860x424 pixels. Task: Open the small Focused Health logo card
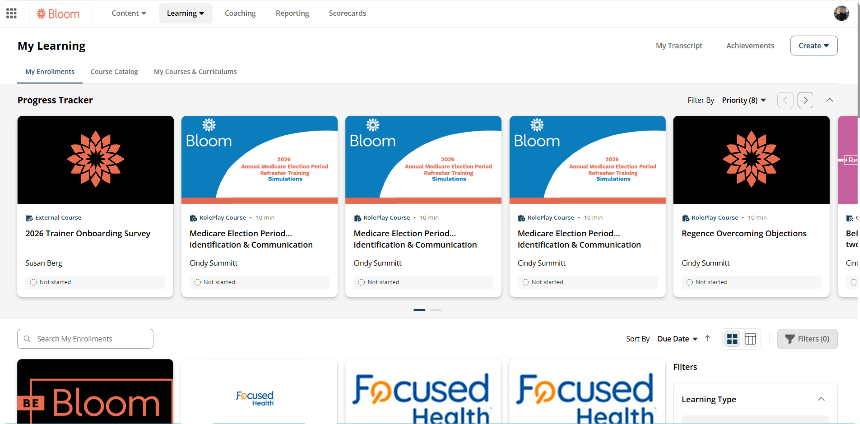[x=259, y=391]
